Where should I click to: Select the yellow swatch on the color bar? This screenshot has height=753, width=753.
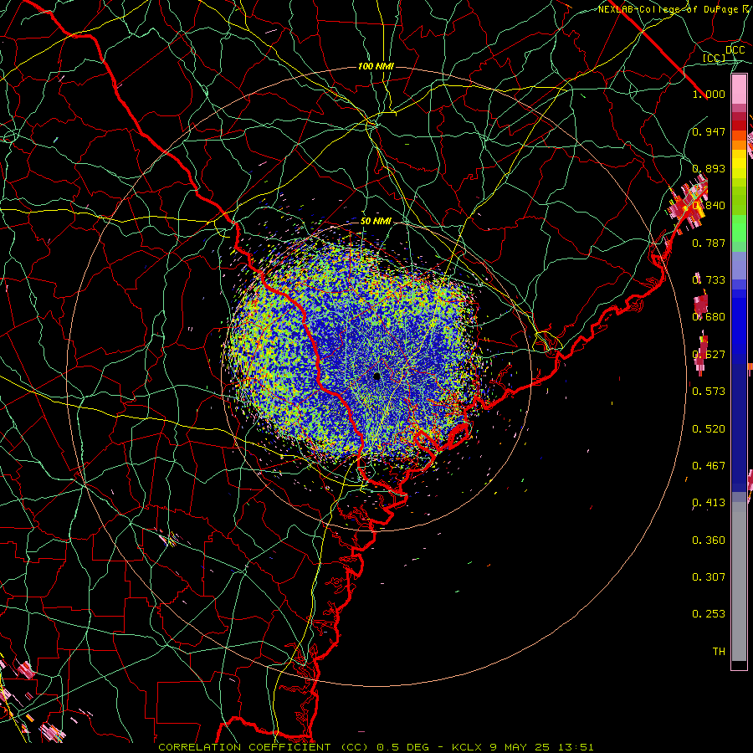coord(739,163)
